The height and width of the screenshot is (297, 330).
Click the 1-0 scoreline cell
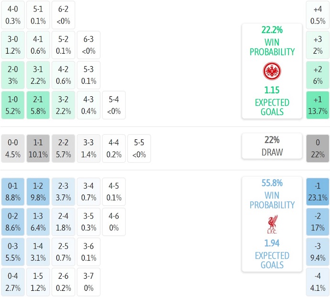point(13,105)
